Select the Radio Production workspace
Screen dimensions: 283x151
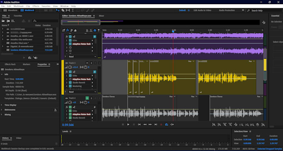point(227,10)
